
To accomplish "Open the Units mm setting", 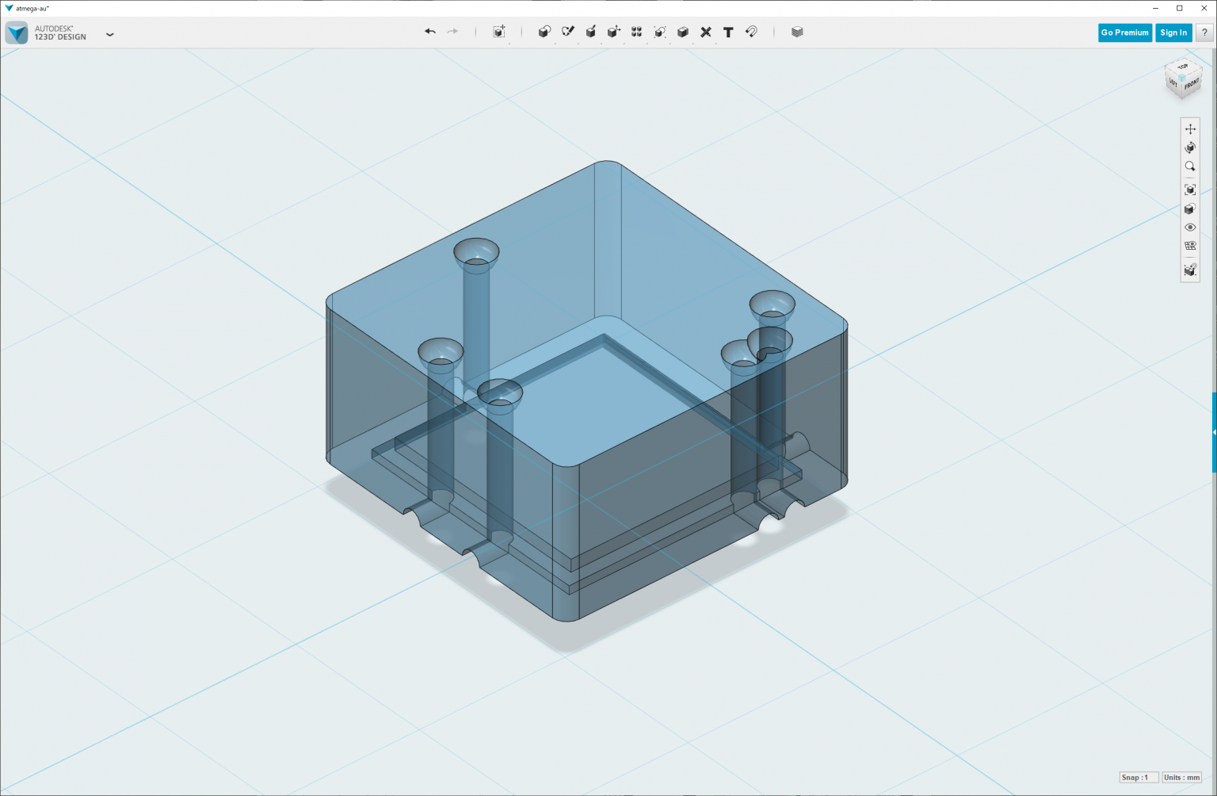I will 1181,778.
